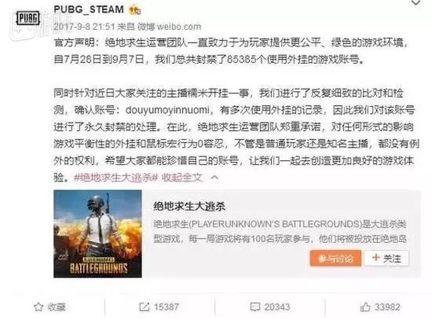Click the star favorite icon
Image resolution: width=432 pixels, height=319 pixels.
[x=39, y=307]
